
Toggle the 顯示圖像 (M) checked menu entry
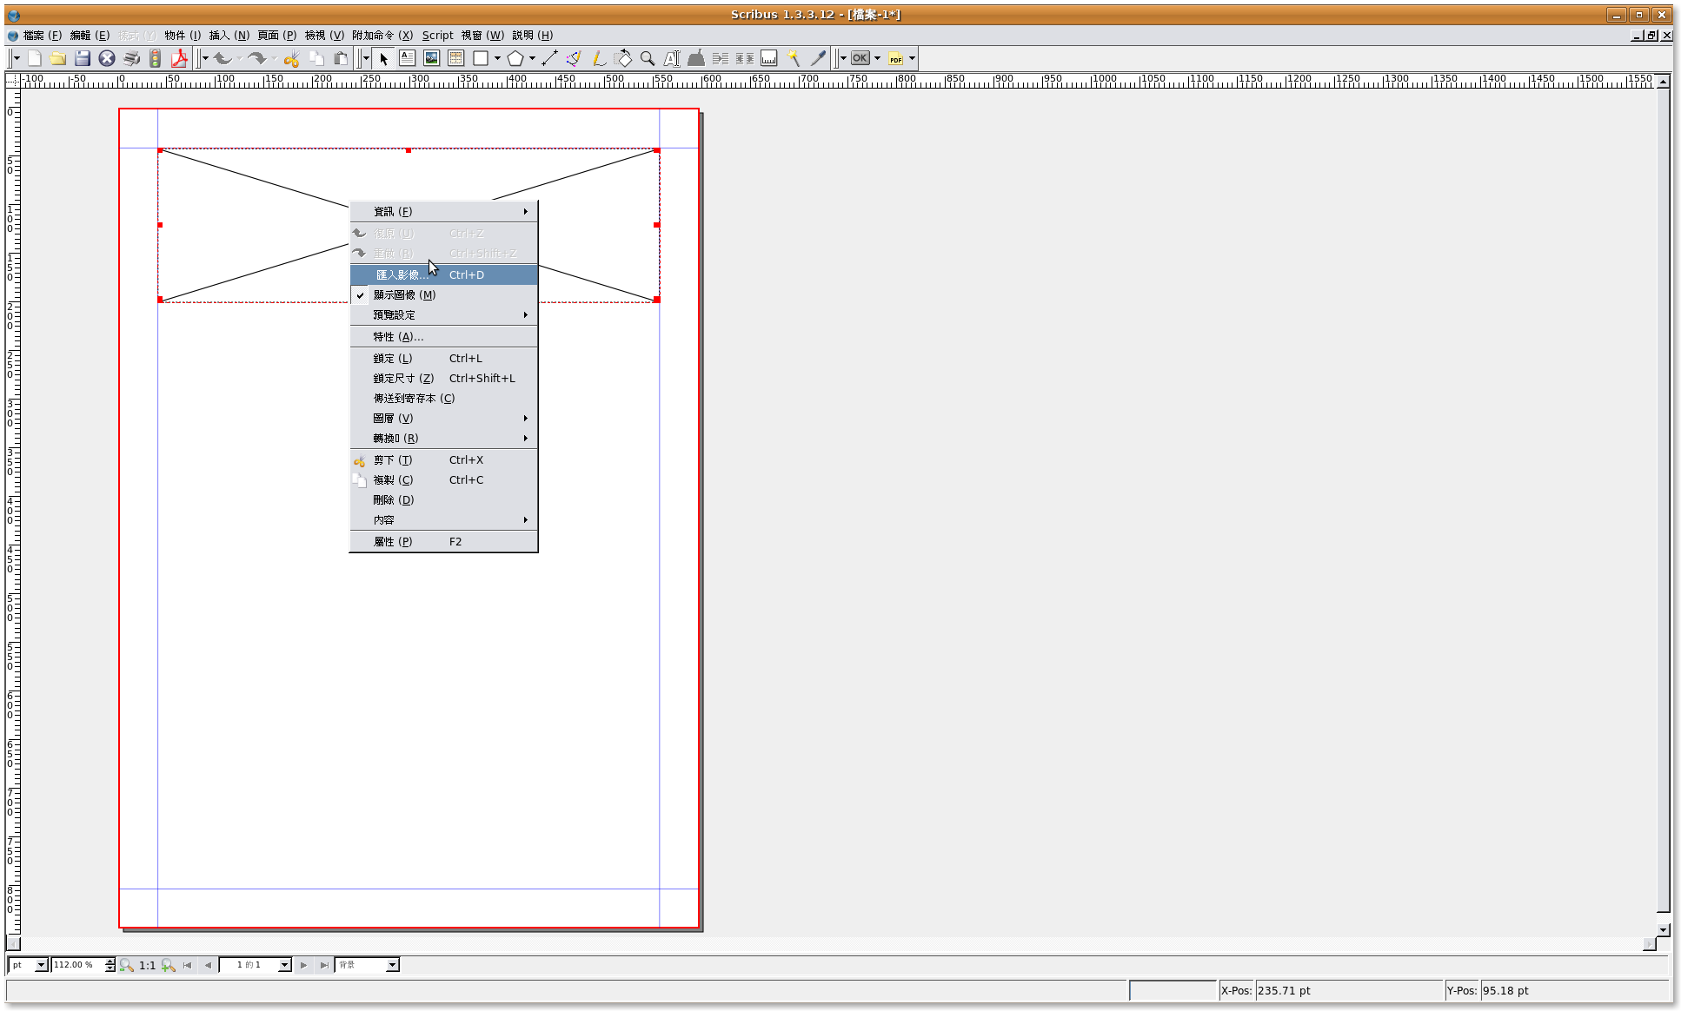pos(404,295)
